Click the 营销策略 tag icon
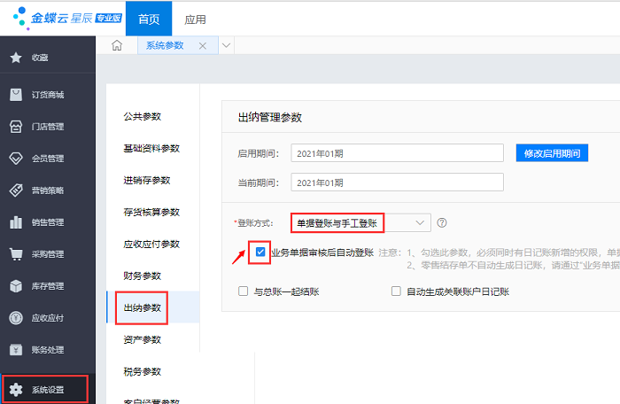The width and height of the screenshot is (620, 404). pos(16,190)
